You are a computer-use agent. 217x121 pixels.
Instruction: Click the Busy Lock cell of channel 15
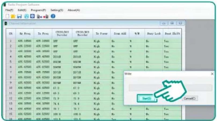(154, 114)
